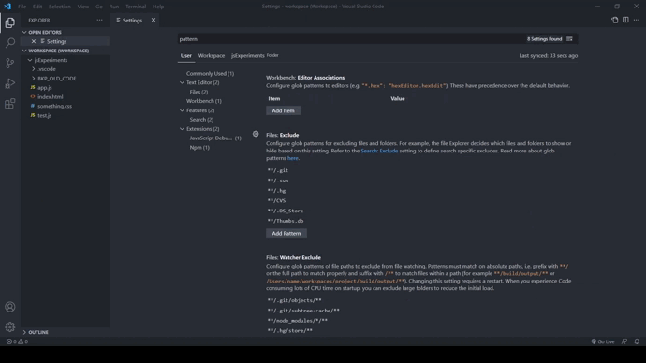Image resolution: width=646 pixels, height=363 pixels.
Task: Split the editor to the right
Action: coord(625,20)
